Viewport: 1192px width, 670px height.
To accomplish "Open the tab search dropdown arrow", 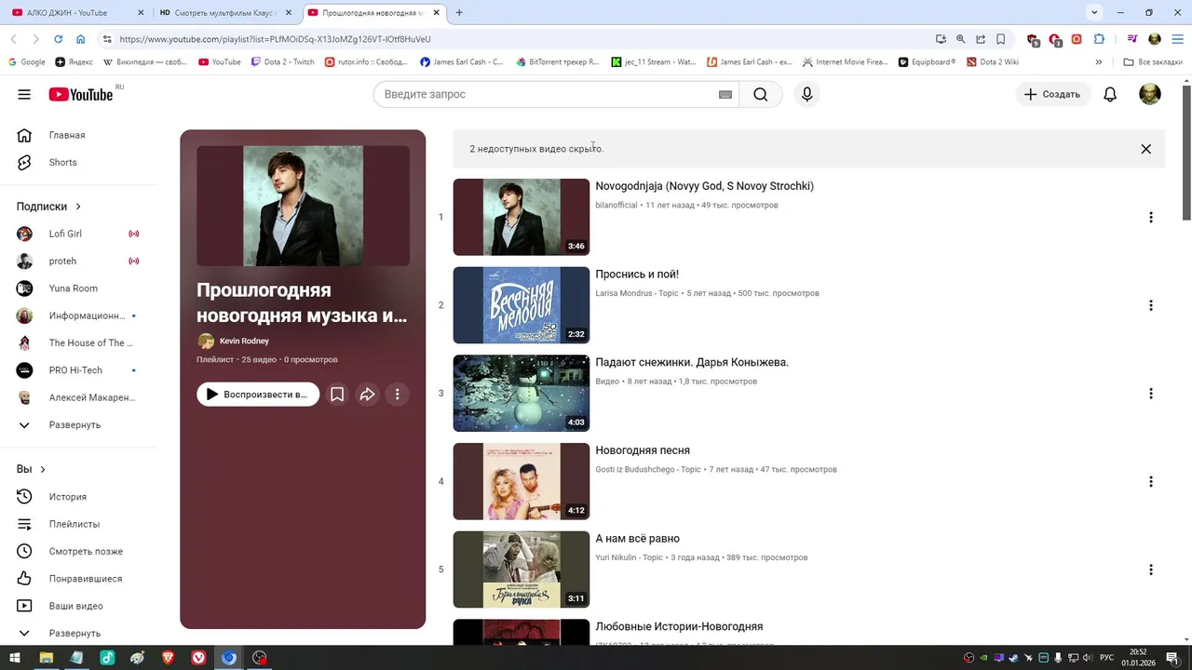I will [x=1094, y=12].
